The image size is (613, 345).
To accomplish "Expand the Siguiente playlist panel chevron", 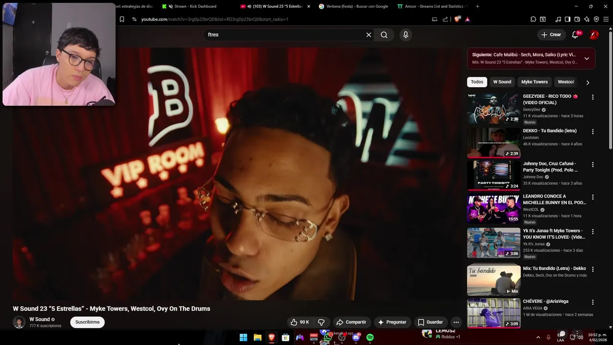I will pyautogui.click(x=587, y=58).
